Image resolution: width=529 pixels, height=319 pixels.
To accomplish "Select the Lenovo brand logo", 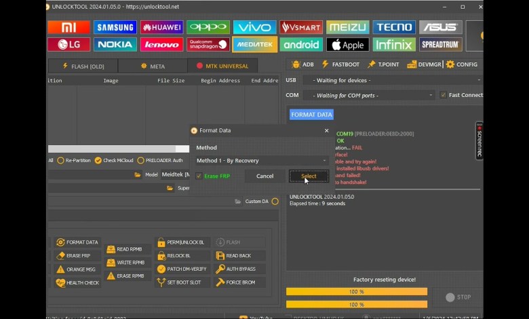I will pos(161,45).
